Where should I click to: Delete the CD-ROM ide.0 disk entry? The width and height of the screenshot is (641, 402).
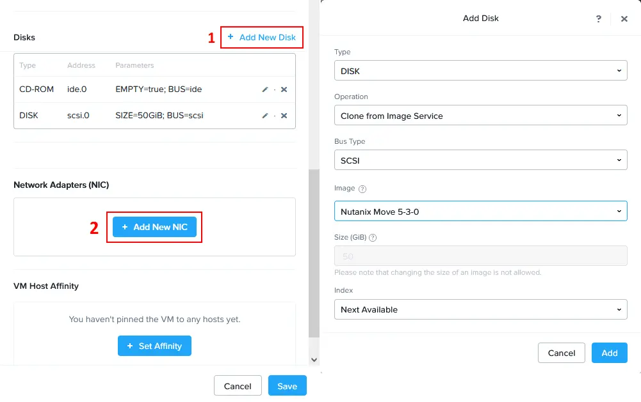tap(284, 89)
